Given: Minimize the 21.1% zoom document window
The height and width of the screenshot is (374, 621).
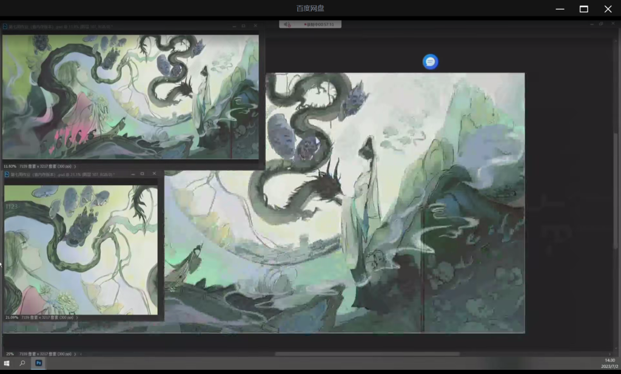Looking at the screenshot, I should point(132,174).
